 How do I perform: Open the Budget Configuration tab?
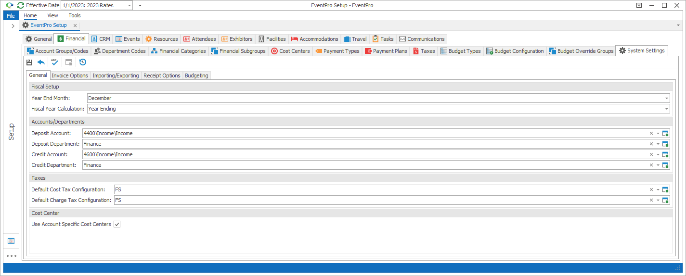point(515,51)
